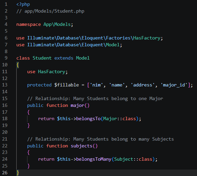The image size is (197, 176).
Task: Click the 'major_id' string
Action: point(174,85)
